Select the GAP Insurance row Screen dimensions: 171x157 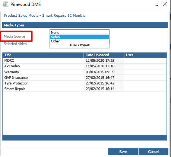point(85,78)
